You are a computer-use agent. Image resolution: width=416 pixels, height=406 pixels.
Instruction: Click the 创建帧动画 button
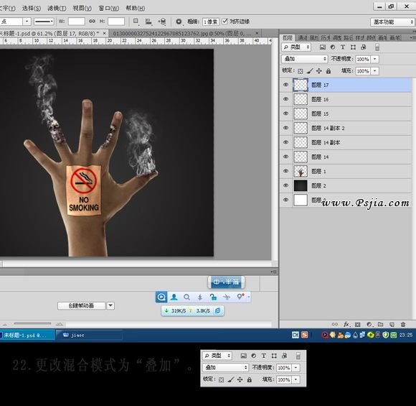click(81, 306)
